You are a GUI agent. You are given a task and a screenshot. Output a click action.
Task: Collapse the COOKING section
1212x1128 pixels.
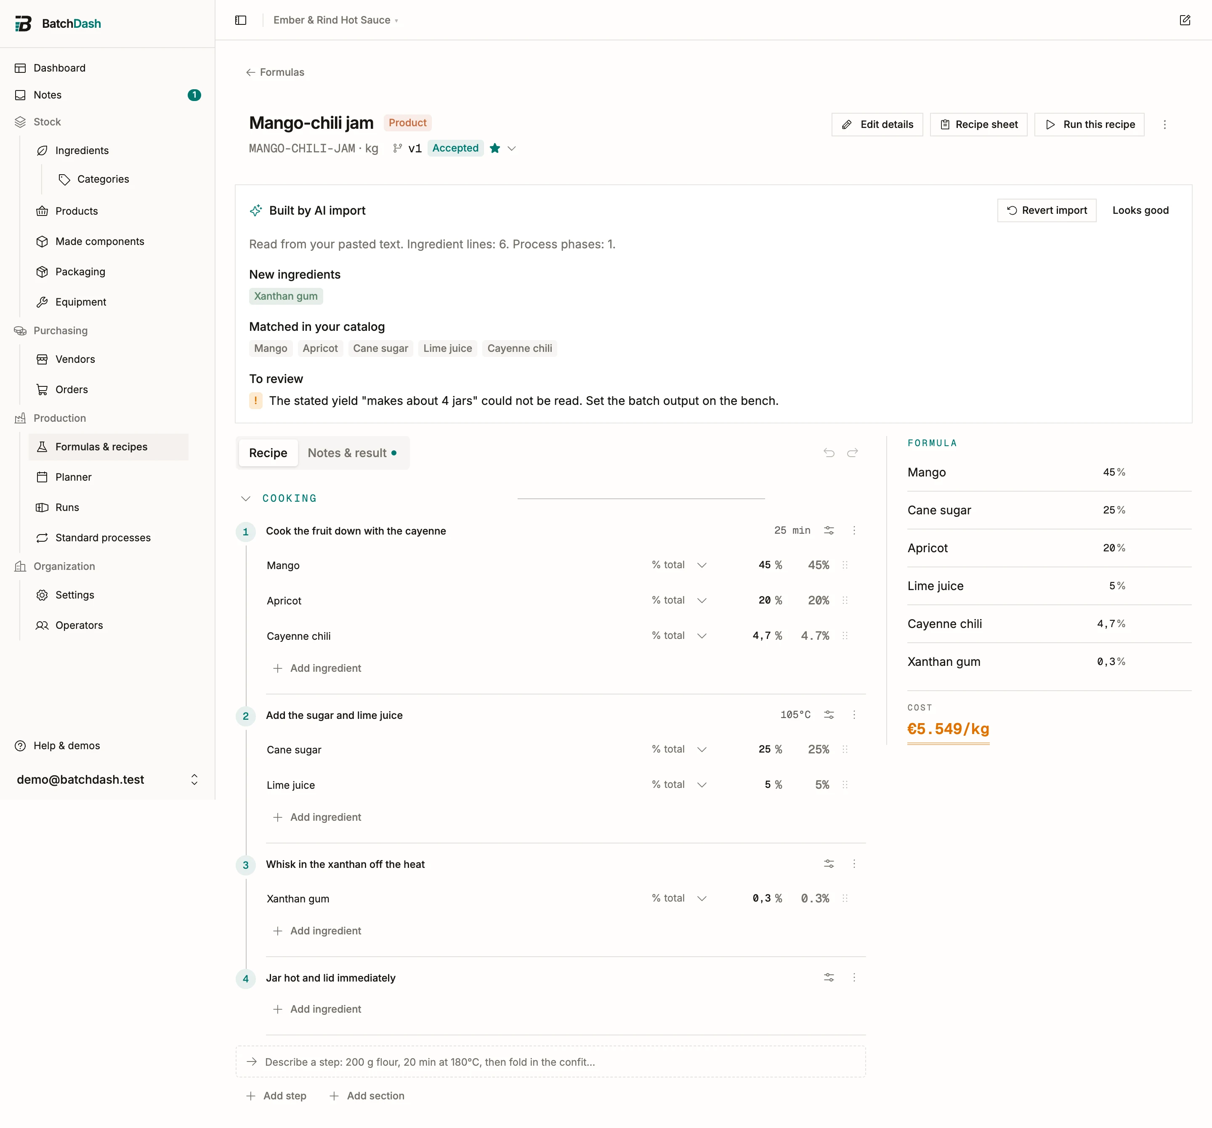coord(246,498)
